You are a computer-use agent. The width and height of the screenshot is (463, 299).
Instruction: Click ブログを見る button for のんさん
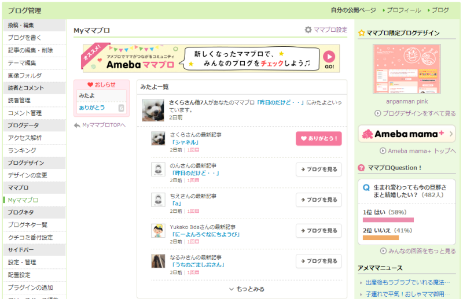[319, 169]
